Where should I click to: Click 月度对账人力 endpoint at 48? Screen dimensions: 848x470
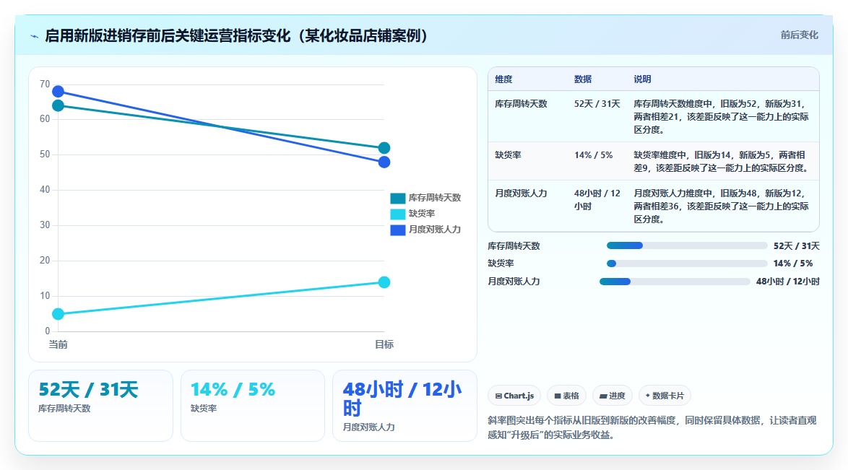[384, 162]
